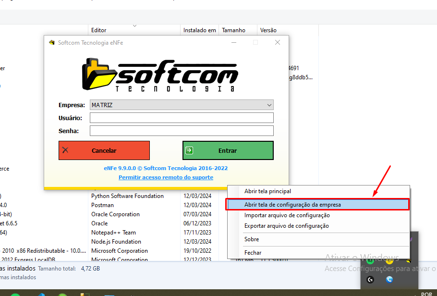Click the Softcom eNFe tray icon

408,261
